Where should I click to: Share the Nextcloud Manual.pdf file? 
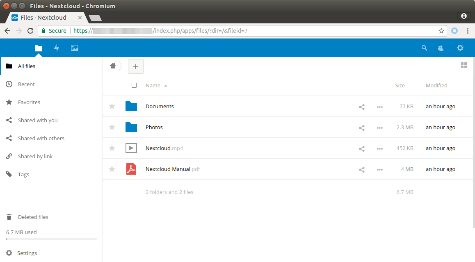point(361,169)
